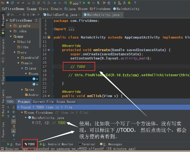This screenshot has width=190, height=152.
Task: Click the Attach debugger to process icon
Action: (99, 3)
